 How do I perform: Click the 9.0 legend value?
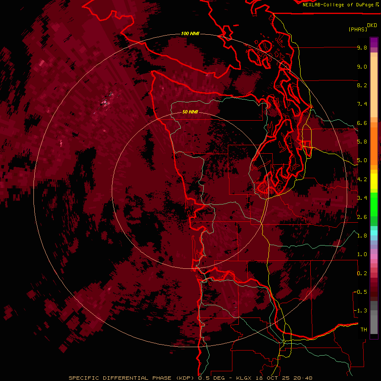click(x=362, y=66)
